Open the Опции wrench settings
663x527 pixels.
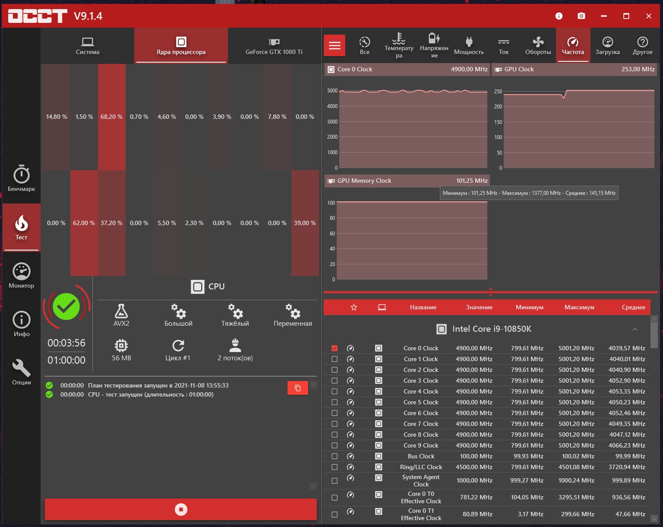click(21, 372)
